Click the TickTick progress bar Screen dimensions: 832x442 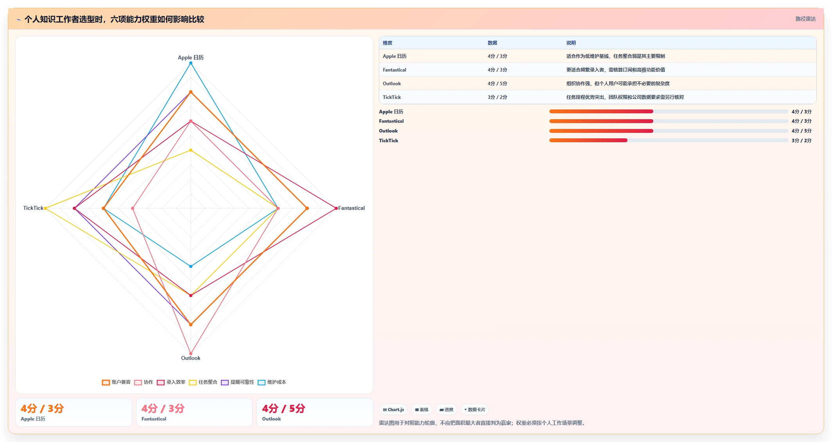(x=669, y=140)
